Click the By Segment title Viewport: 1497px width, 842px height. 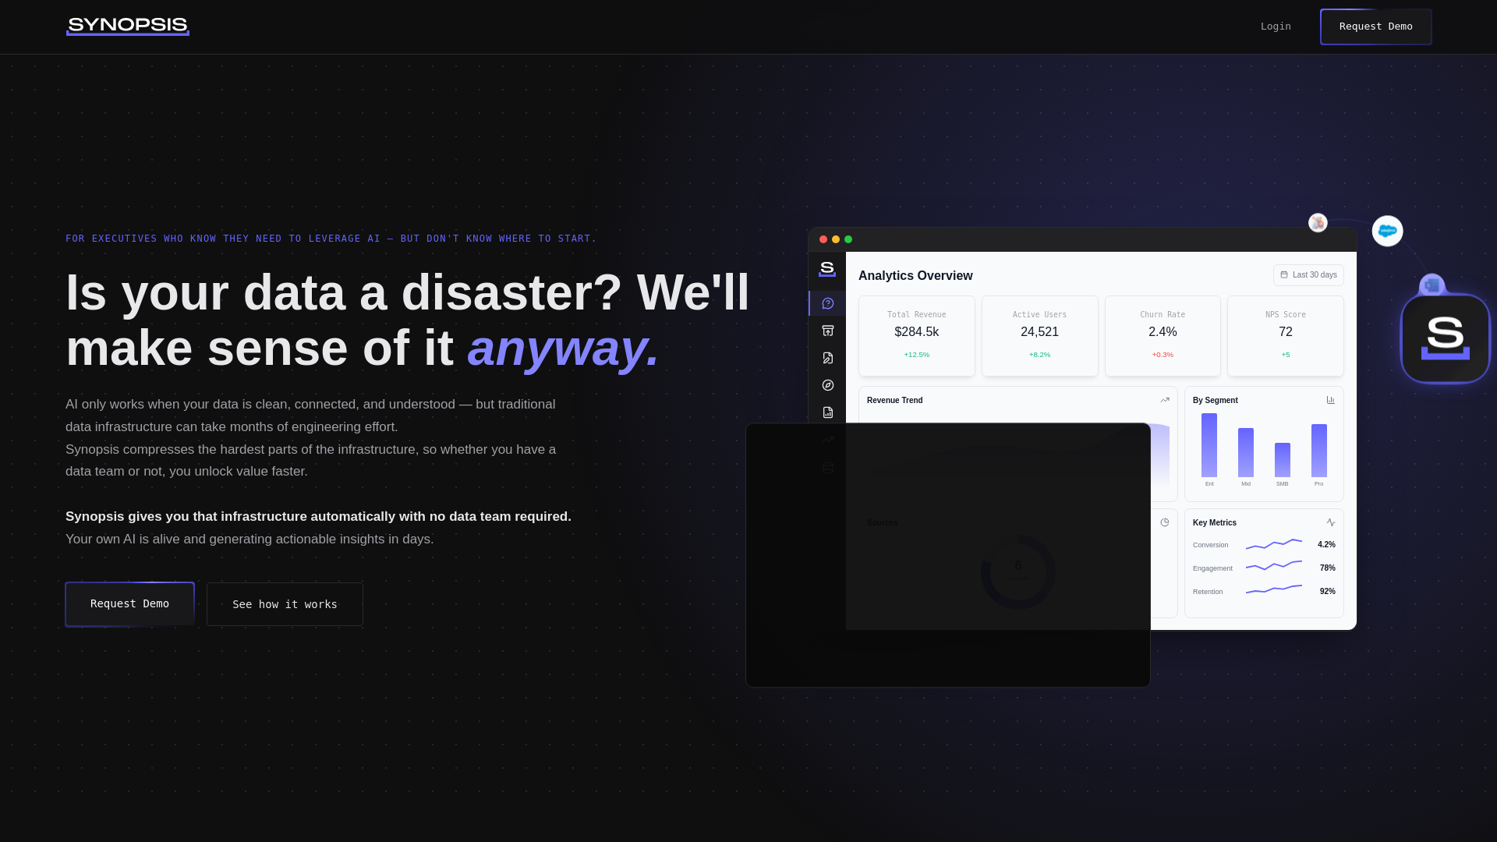click(x=1216, y=401)
